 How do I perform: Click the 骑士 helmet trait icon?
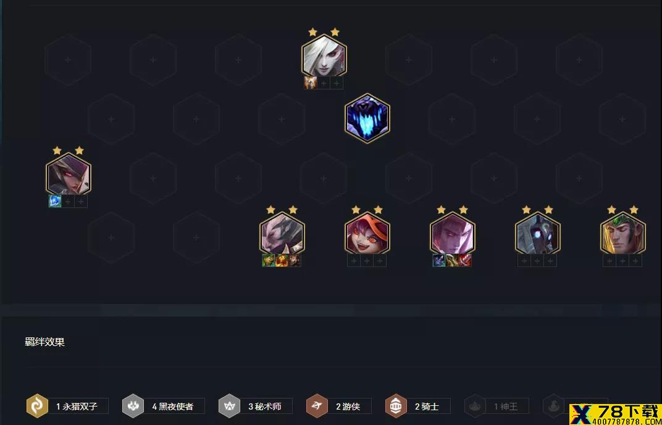tap(396, 406)
